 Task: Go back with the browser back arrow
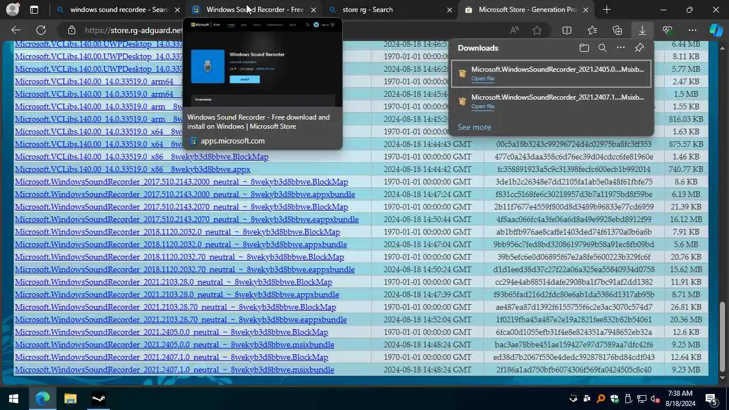coord(16,30)
